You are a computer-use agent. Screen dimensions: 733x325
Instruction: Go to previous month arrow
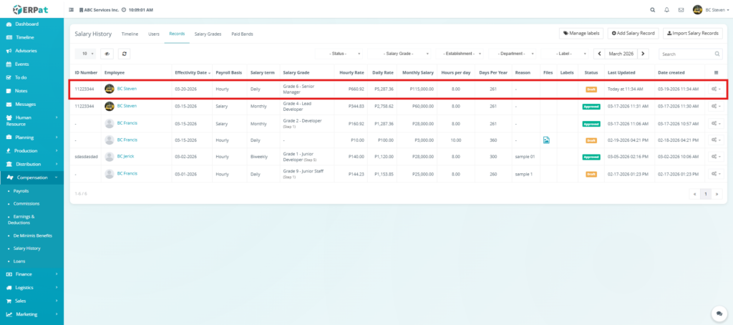tap(599, 54)
